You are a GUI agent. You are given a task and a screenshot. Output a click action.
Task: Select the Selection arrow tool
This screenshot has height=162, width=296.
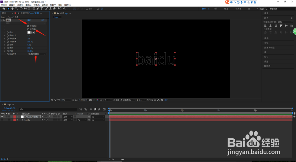coord(9,9)
